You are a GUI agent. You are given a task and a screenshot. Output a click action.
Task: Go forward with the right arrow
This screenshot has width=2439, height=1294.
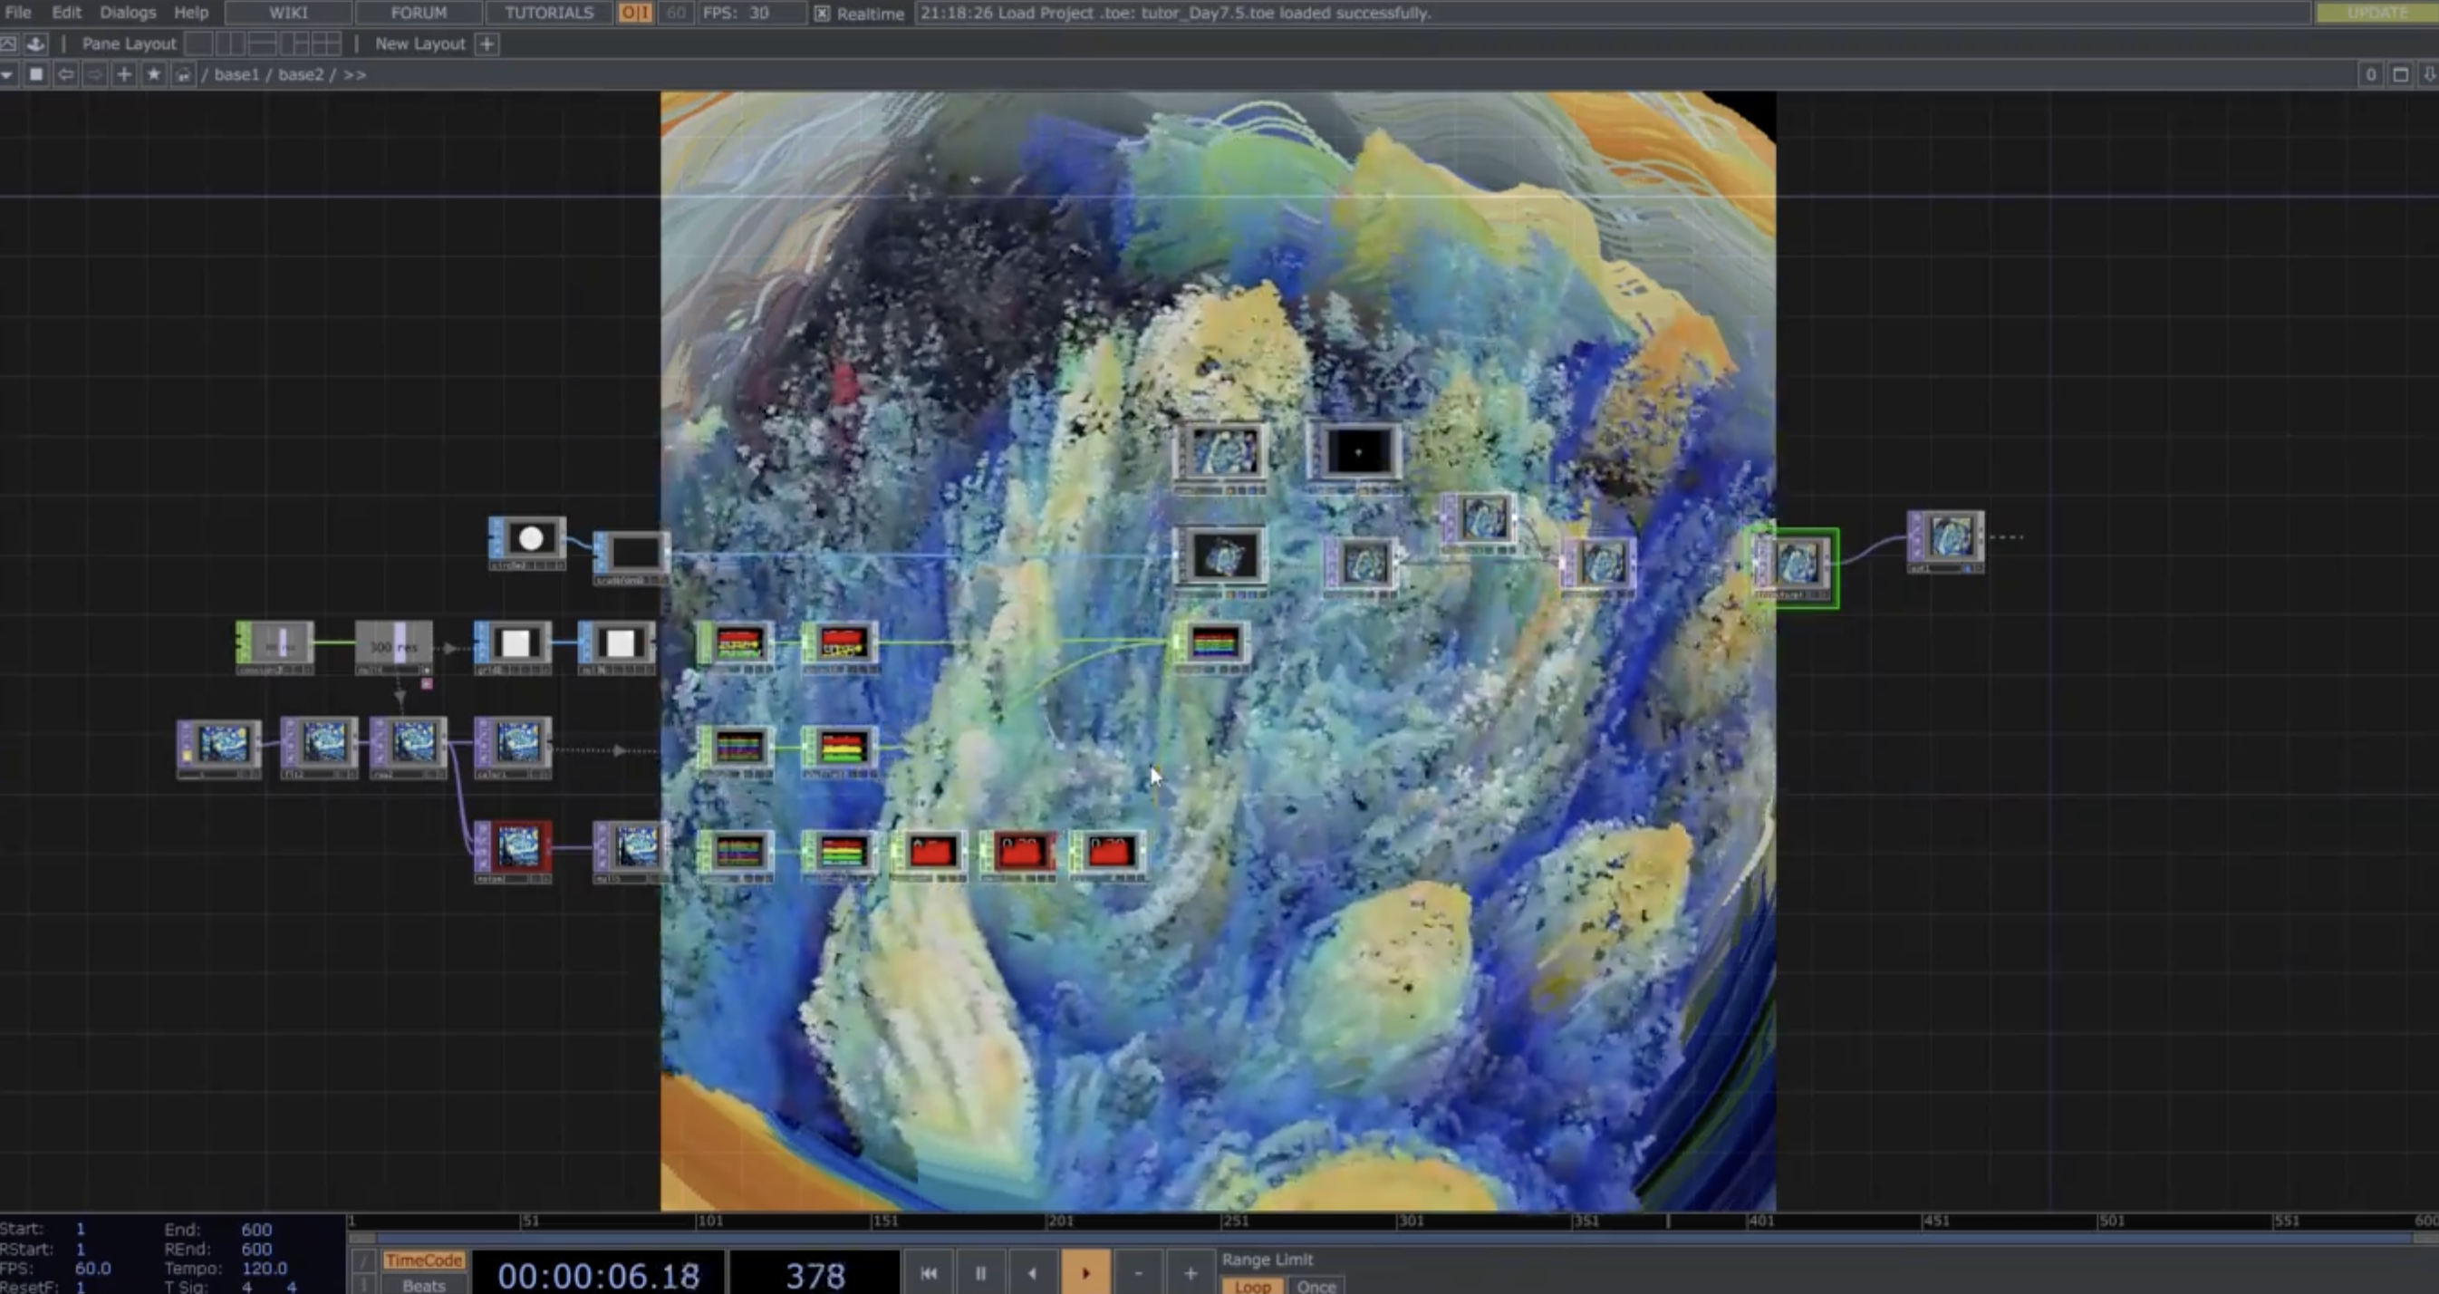[x=95, y=74]
